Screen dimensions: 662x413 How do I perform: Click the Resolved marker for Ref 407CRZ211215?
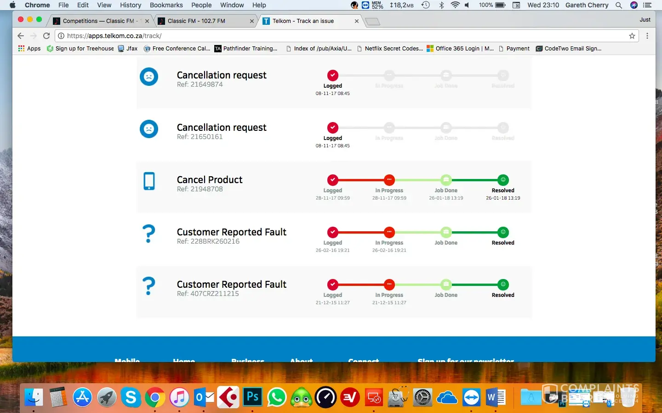coord(503,285)
